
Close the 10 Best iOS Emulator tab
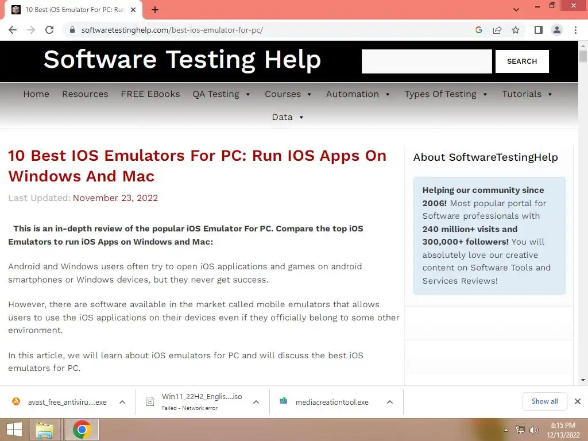click(133, 10)
